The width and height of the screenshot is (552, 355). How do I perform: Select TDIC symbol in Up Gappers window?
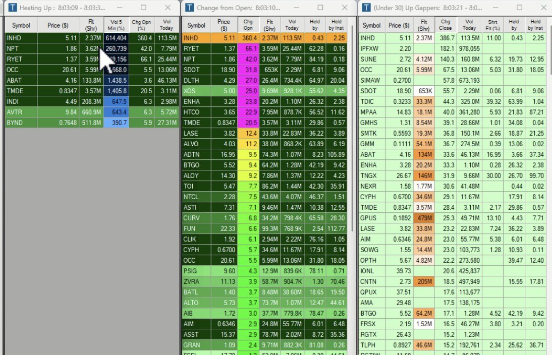pos(367,101)
